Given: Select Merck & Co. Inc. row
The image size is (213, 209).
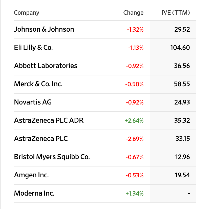Looking at the screenshot, I should point(38,84).
